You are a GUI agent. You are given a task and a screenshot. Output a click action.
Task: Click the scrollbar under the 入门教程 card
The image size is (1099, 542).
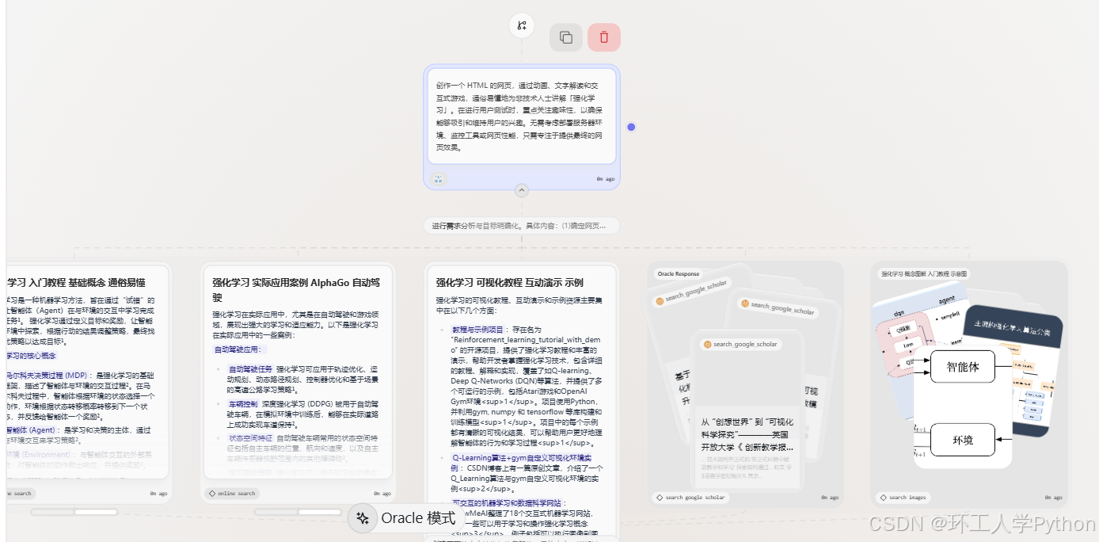[74, 512]
